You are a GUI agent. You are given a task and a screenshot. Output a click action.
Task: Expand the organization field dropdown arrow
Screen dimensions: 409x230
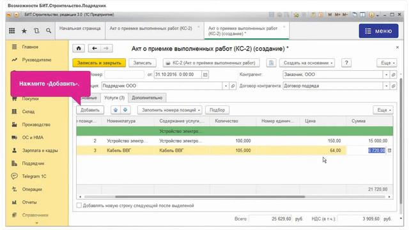226,86
